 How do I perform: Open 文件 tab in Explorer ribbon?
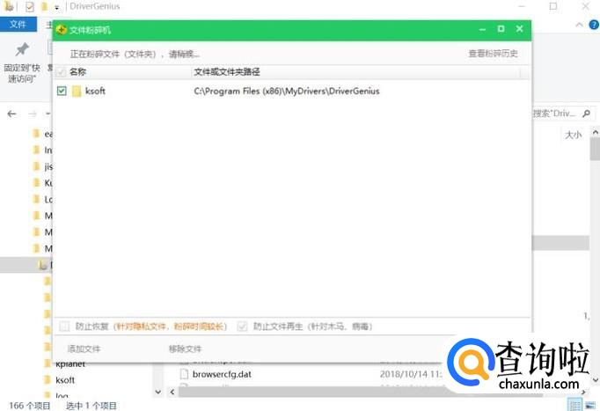tap(18, 25)
